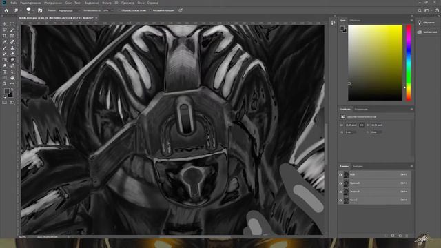Select the Brush tool
The width and height of the screenshot is (441, 248).
5,48
